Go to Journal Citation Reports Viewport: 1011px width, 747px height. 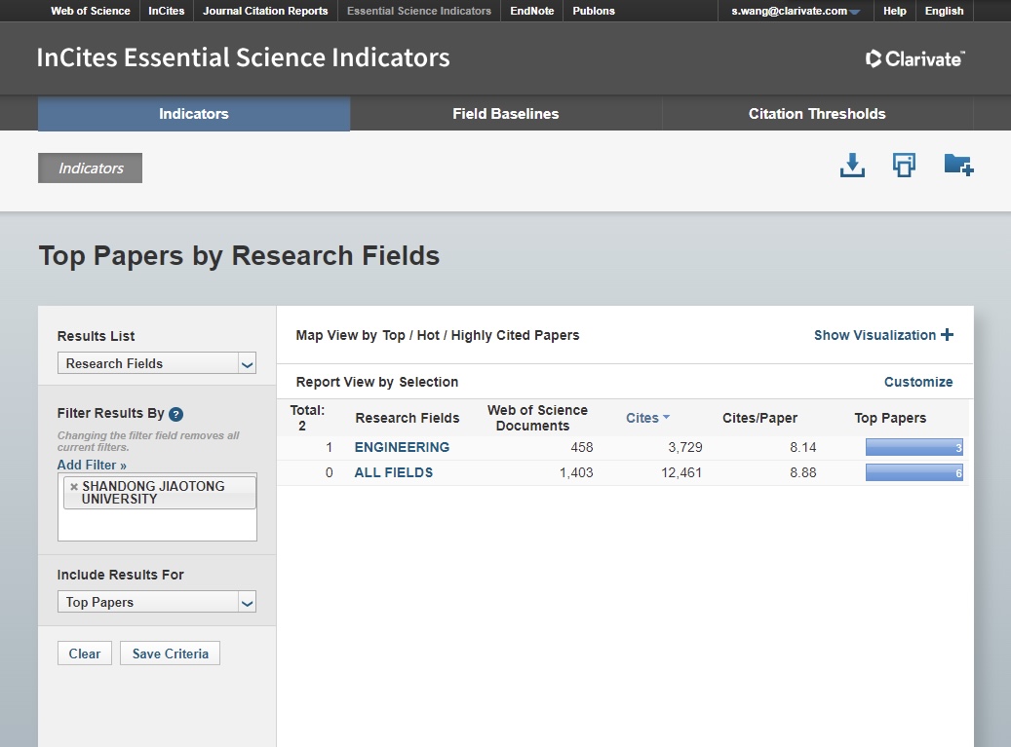[265, 12]
